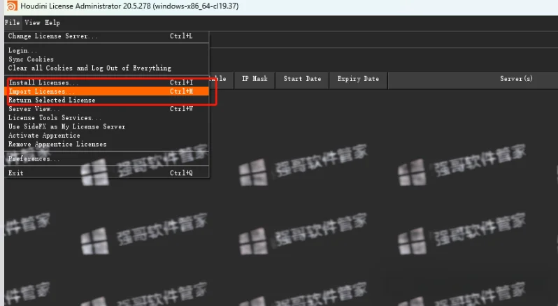Click Sync Cookies menu item
558x306 pixels.
[x=106, y=59]
